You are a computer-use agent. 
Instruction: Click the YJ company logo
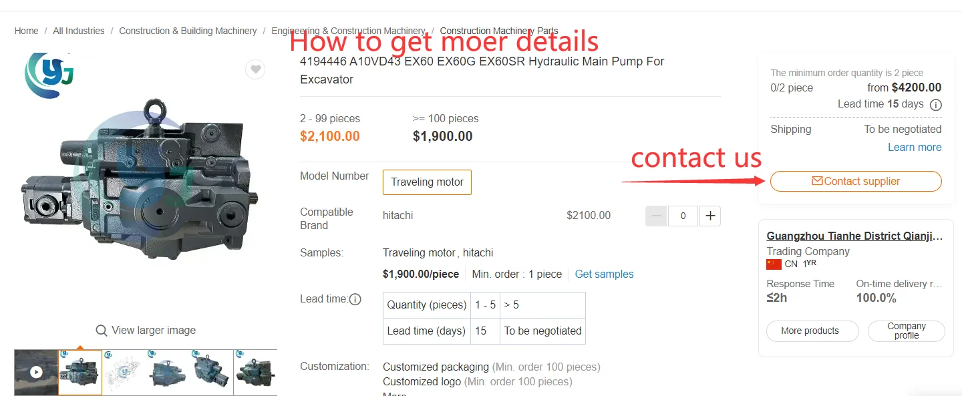click(x=48, y=75)
